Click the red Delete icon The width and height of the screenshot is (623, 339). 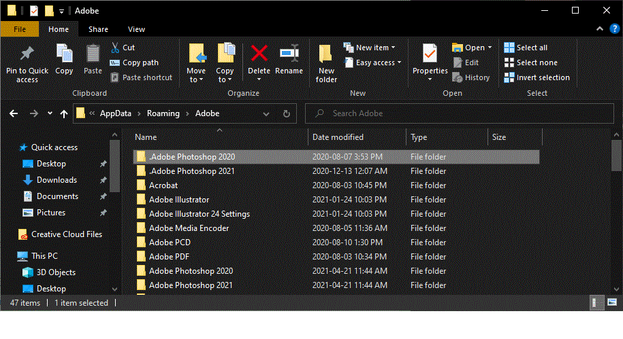point(259,53)
